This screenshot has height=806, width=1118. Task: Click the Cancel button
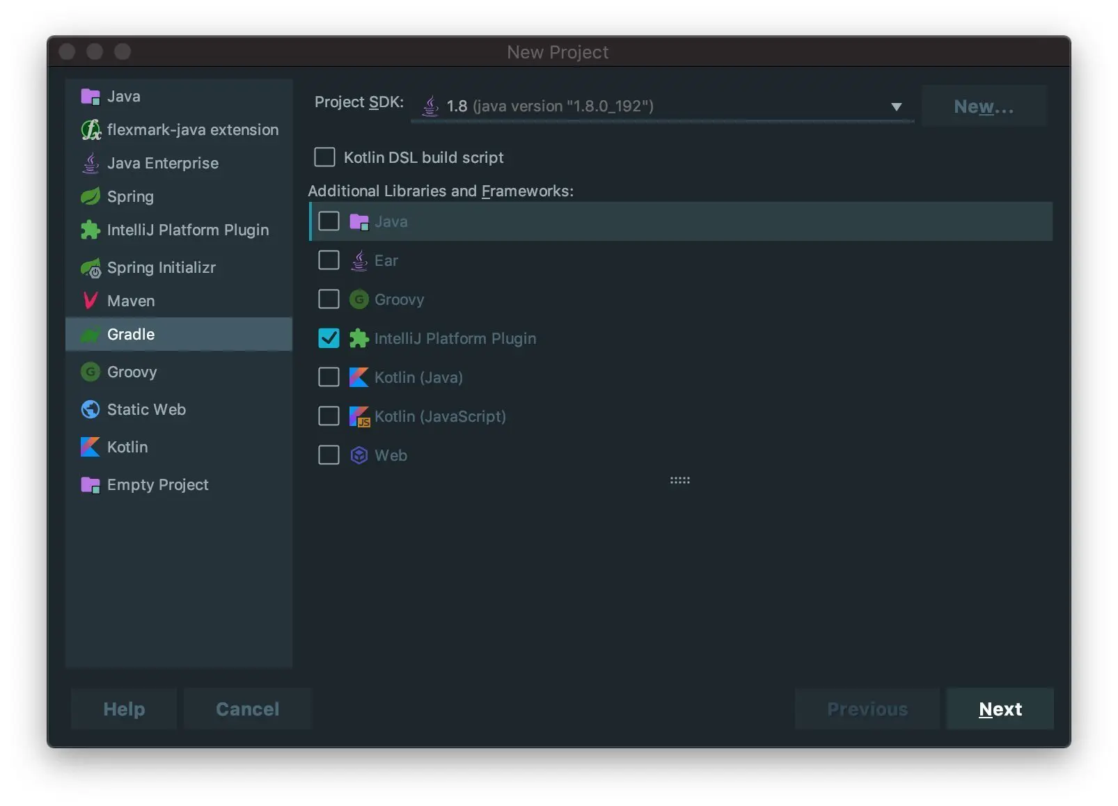click(x=247, y=709)
